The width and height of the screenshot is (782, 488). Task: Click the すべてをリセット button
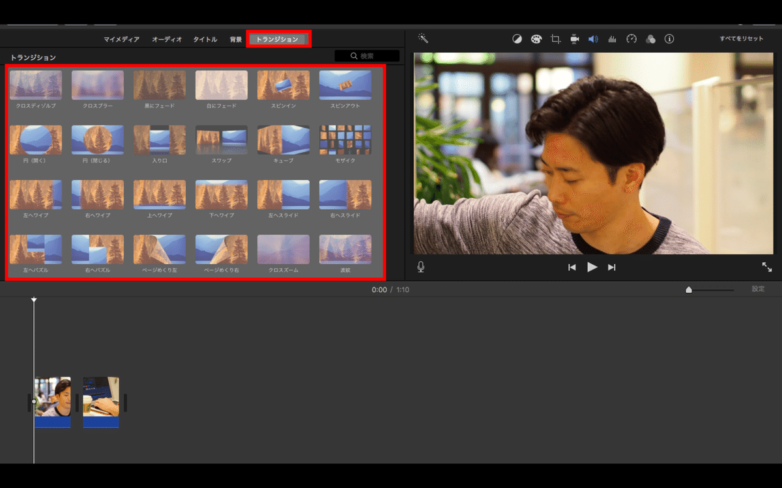(742, 39)
